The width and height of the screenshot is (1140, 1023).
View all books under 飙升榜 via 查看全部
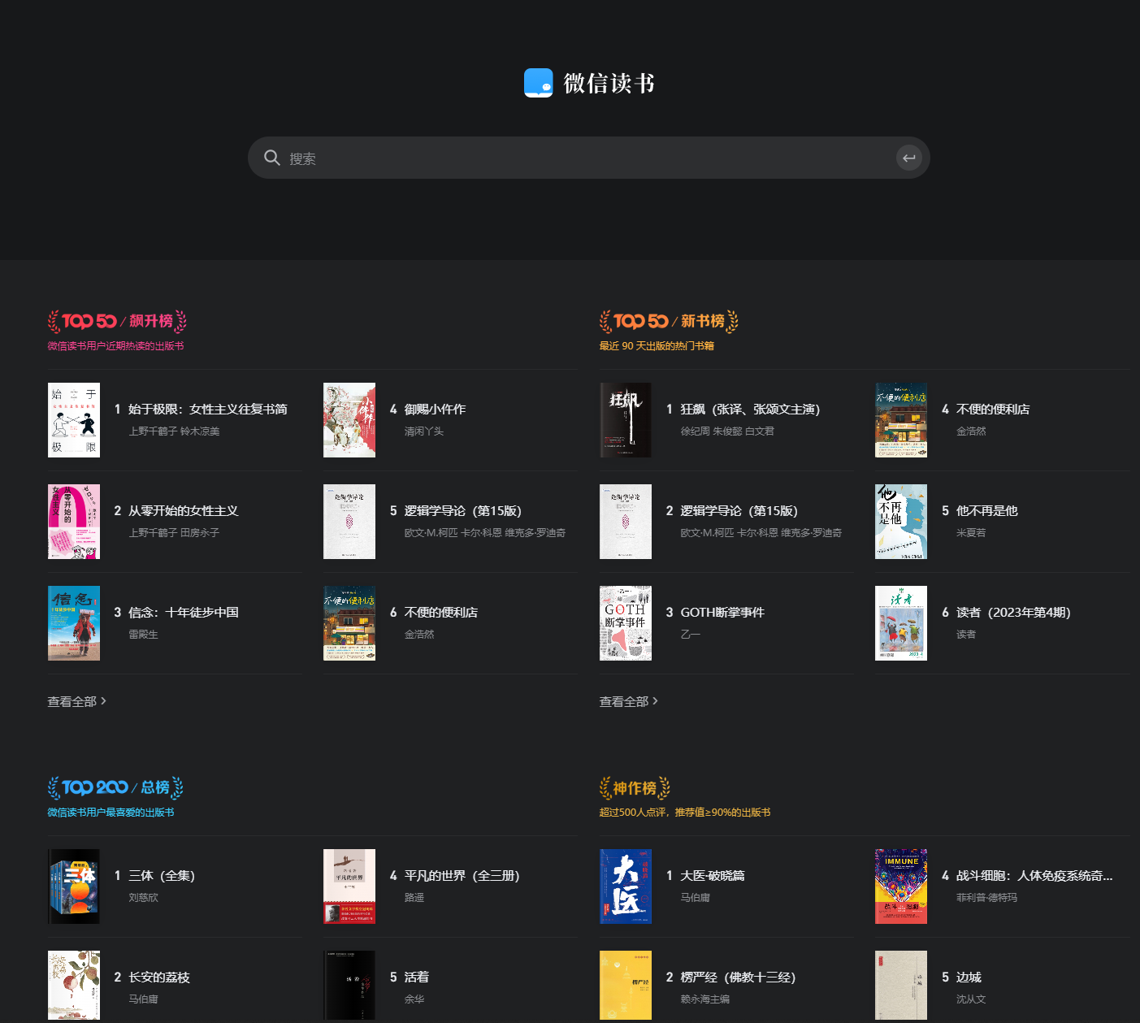coord(77,701)
